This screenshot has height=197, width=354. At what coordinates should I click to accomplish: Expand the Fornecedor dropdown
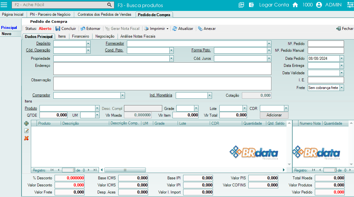click(x=269, y=44)
